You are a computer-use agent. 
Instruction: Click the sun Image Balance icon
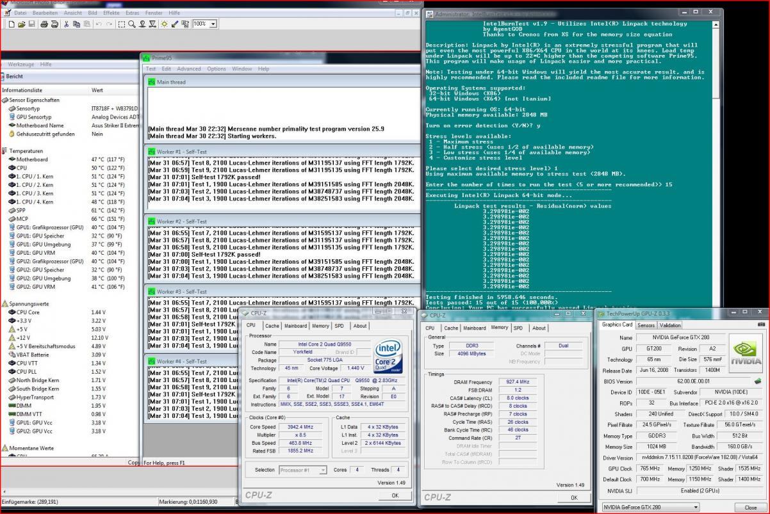[164, 24]
